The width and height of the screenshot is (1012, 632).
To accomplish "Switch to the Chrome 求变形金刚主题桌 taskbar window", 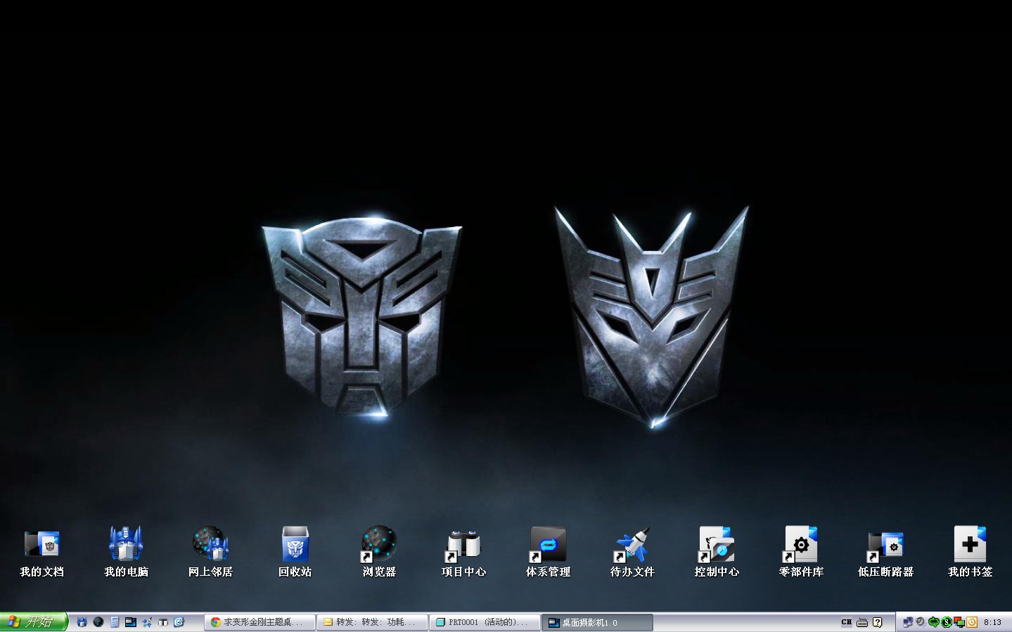I will pyautogui.click(x=259, y=622).
